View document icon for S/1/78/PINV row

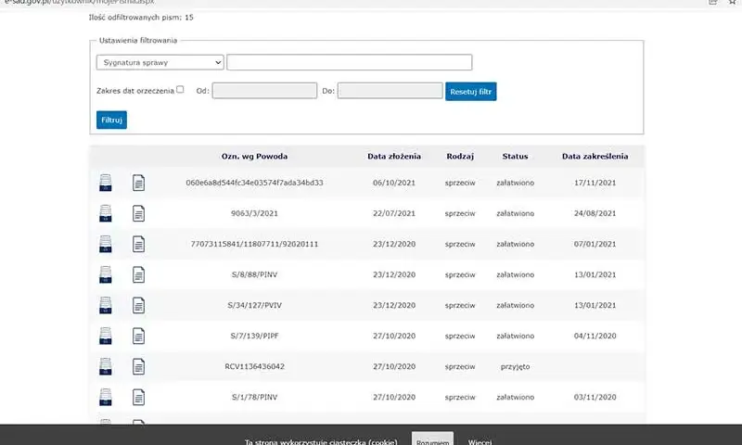tap(138, 397)
